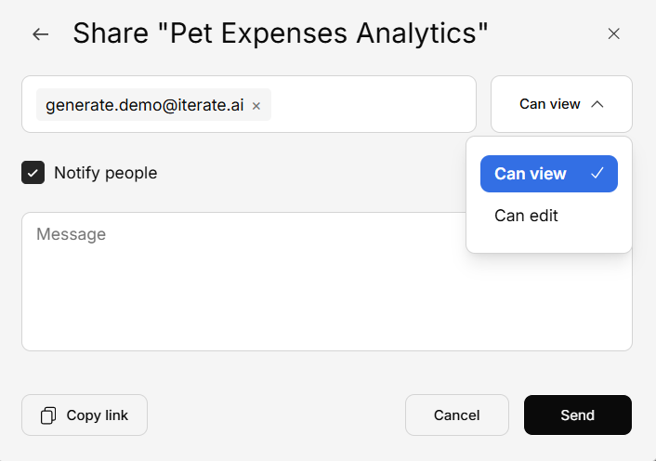This screenshot has height=461, width=656.
Task: Click empty space right of the email chip
Action: pyautogui.click(x=372, y=104)
